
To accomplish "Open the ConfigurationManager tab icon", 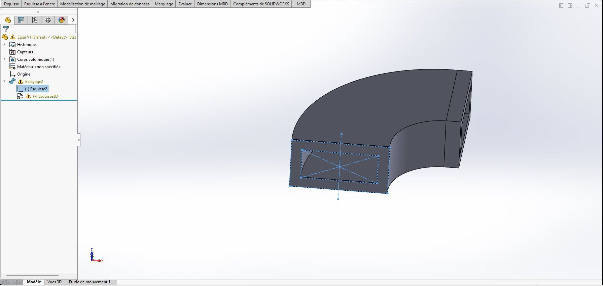I will [35, 20].
